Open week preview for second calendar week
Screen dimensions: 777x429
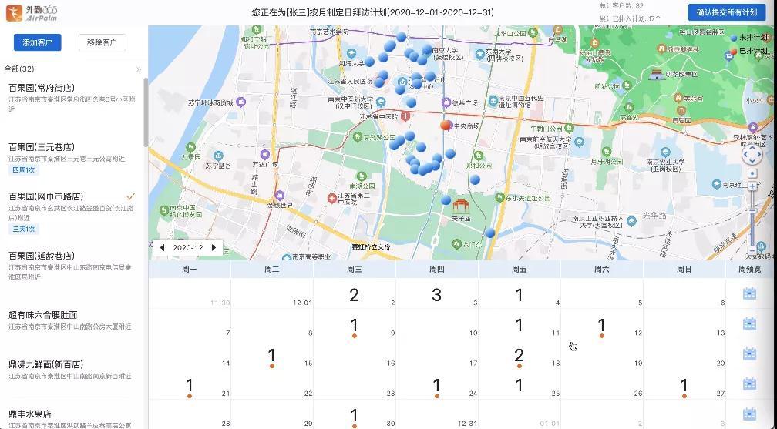pyautogui.click(x=748, y=323)
